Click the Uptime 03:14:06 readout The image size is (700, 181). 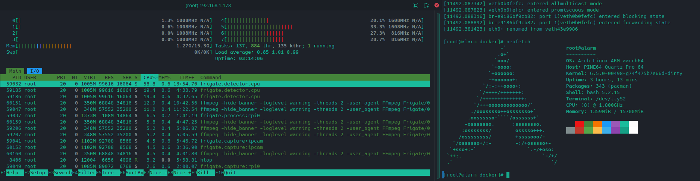[239, 58]
